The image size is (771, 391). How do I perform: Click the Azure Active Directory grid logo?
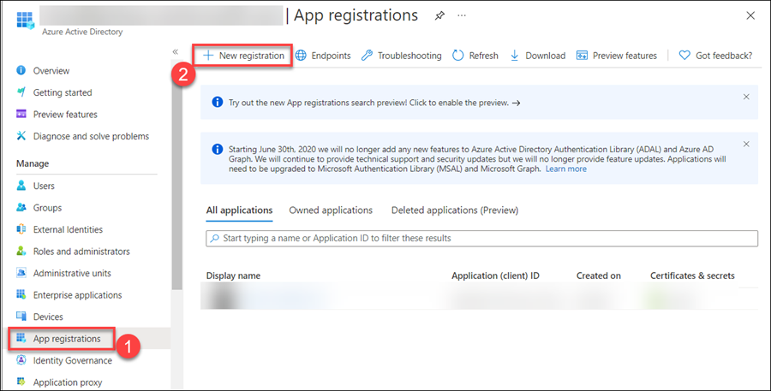(x=25, y=21)
